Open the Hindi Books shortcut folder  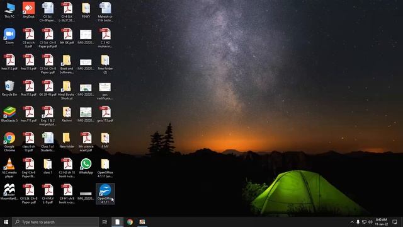67,90
